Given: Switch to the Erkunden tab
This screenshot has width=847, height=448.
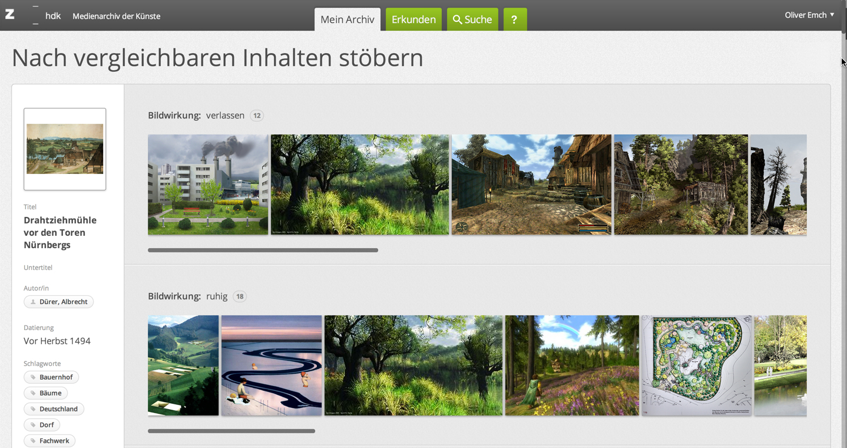Looking at the screenshot, I should pos(413,19).
